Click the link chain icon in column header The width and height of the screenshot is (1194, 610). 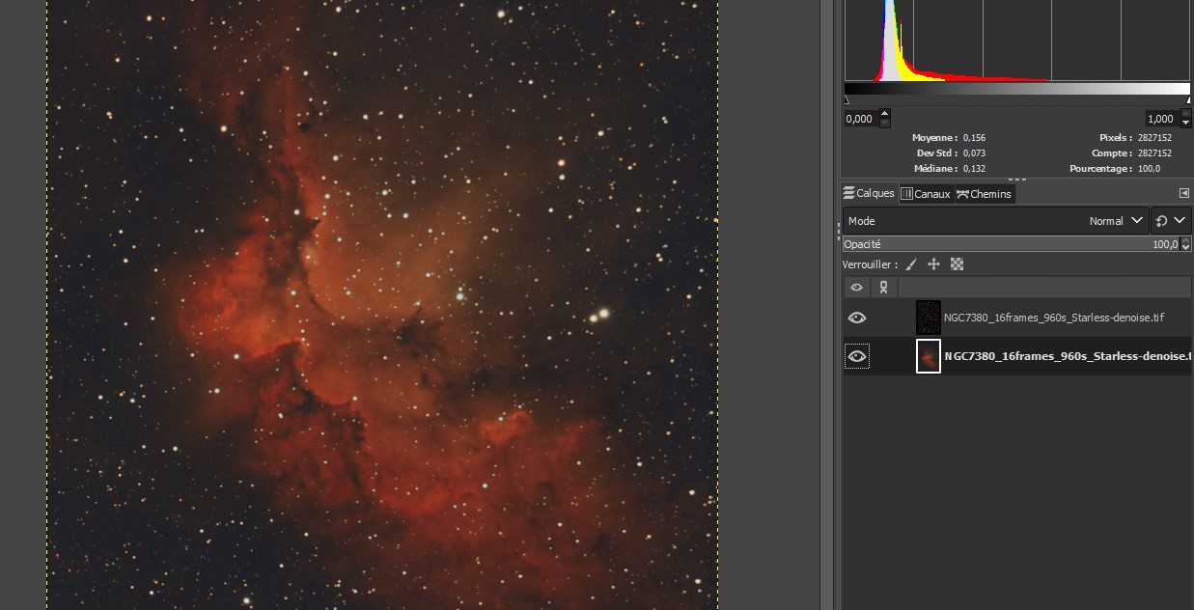(x=883, y=288)
